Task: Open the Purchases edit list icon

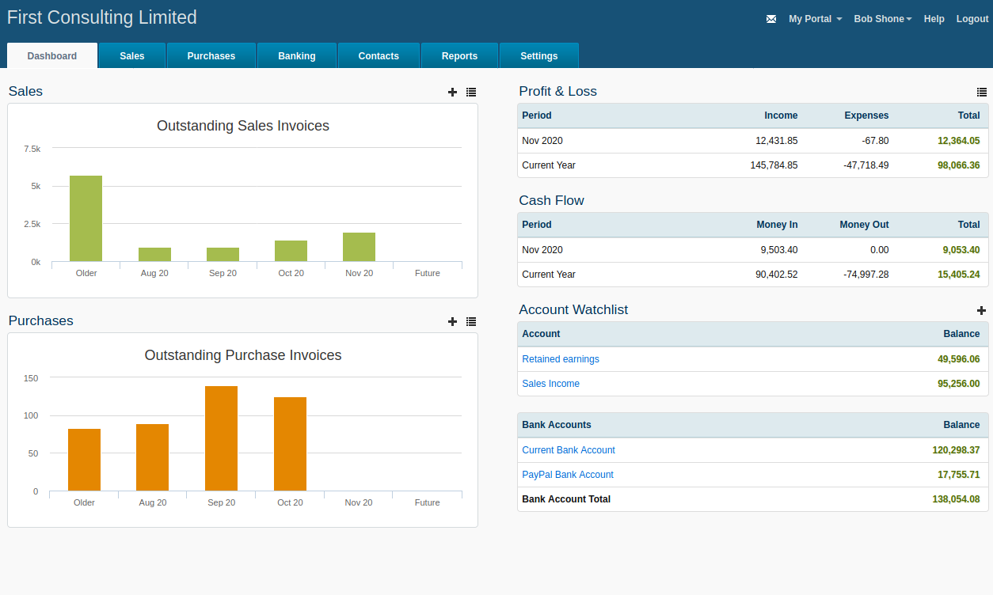Action: coord(471,321)
